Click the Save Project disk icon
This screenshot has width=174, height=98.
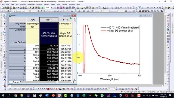(36, 8)
